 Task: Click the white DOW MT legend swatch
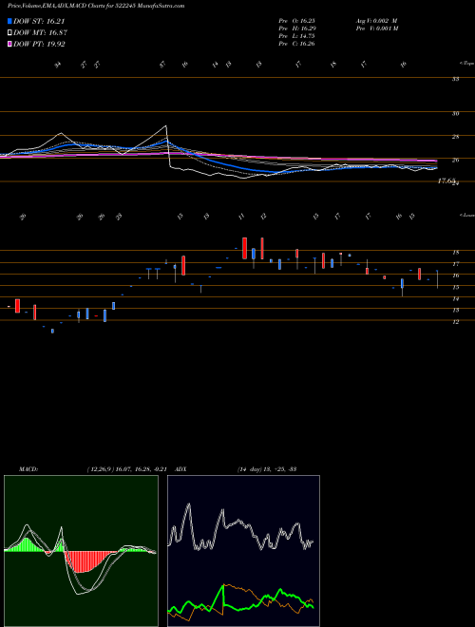(x=9, y=33)
